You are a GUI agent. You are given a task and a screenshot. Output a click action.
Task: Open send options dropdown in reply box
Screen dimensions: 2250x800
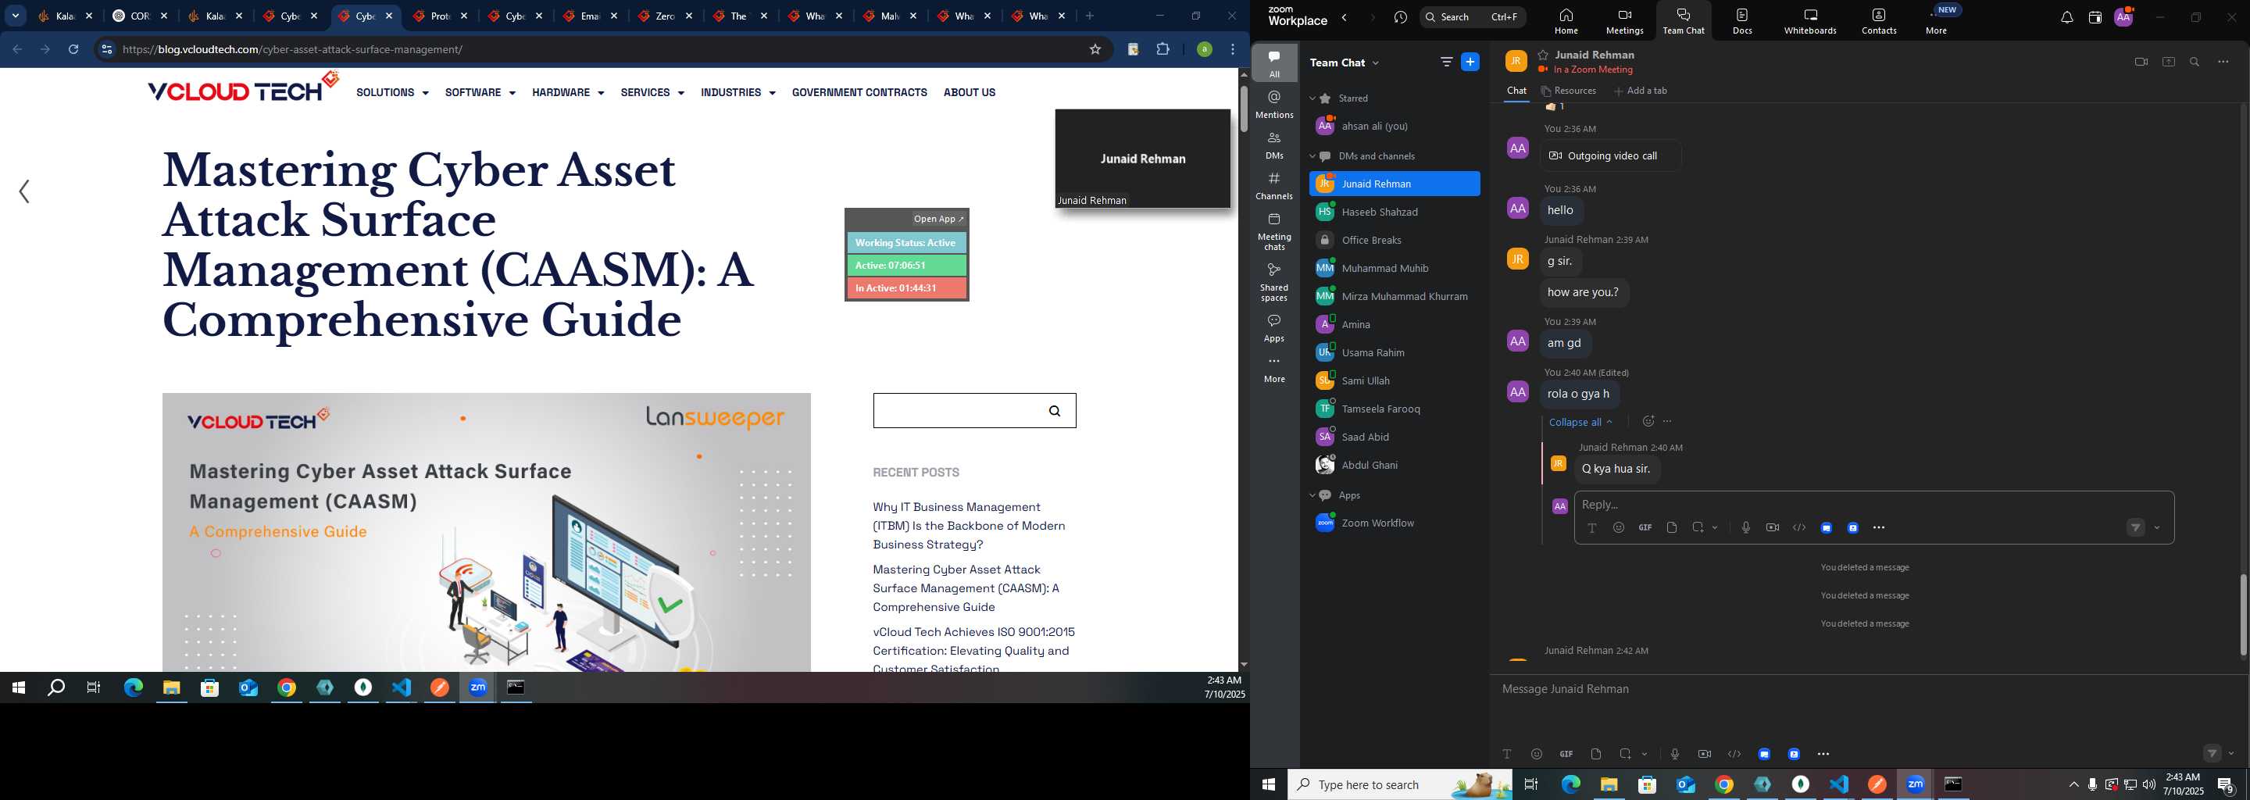pyautogui.click(x=2156, y=527)
